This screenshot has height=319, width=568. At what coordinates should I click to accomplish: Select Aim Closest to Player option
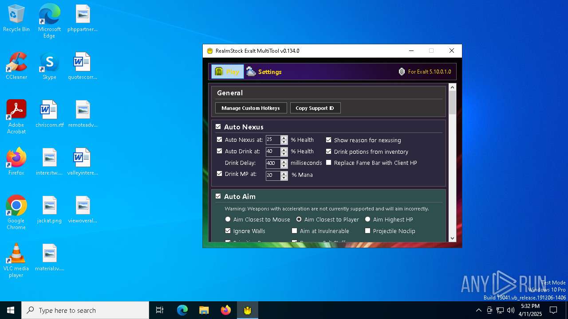click(x=299, y=219)
